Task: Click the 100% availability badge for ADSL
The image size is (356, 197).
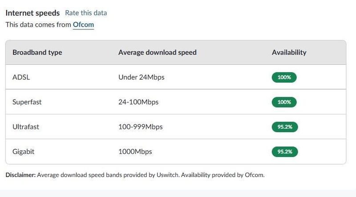Action: click(284, 77)
